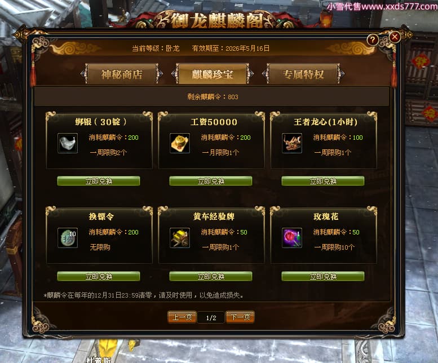Viewport: 438px width, 363px height.
Task: Exchange 换镖令 using 立即兑换 button
Action: click(x=99, y=276)
